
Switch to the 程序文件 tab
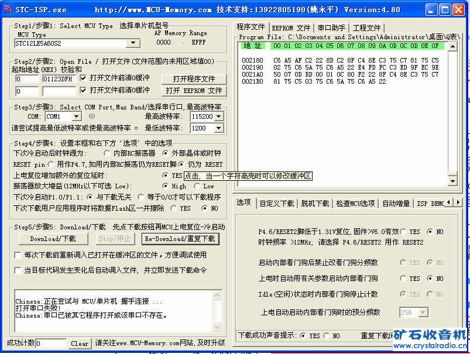(251, 27)
